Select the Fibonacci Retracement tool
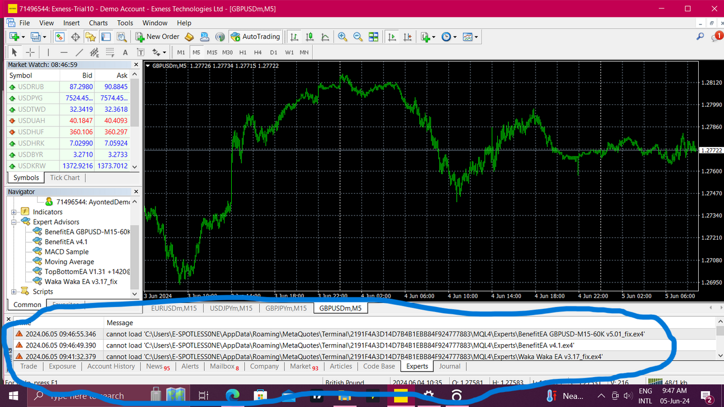Viewport: 724px width, 407px height. tap(110, 52)
